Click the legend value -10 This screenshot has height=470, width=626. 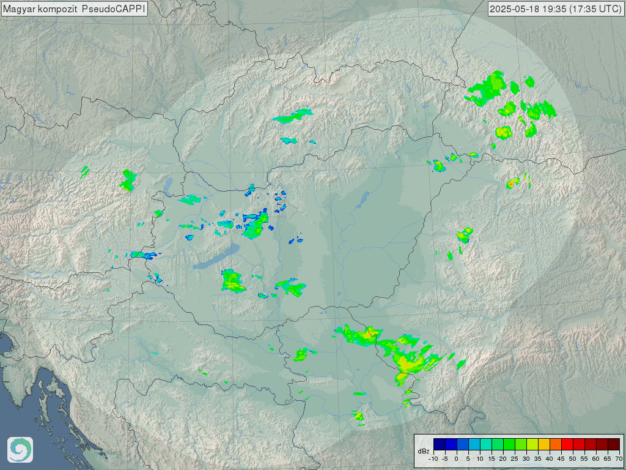click(x=433, y=459)
